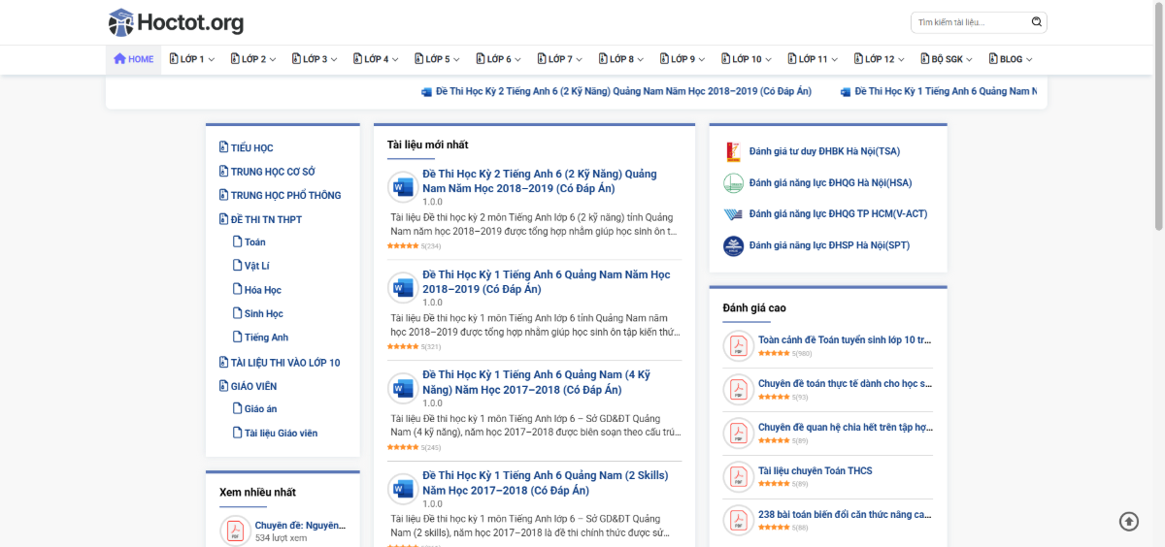Open the Tiếng Anh sidebar link
This screenshot has height=547, width=1165.
pyautogui.click(x=266, y=338)
